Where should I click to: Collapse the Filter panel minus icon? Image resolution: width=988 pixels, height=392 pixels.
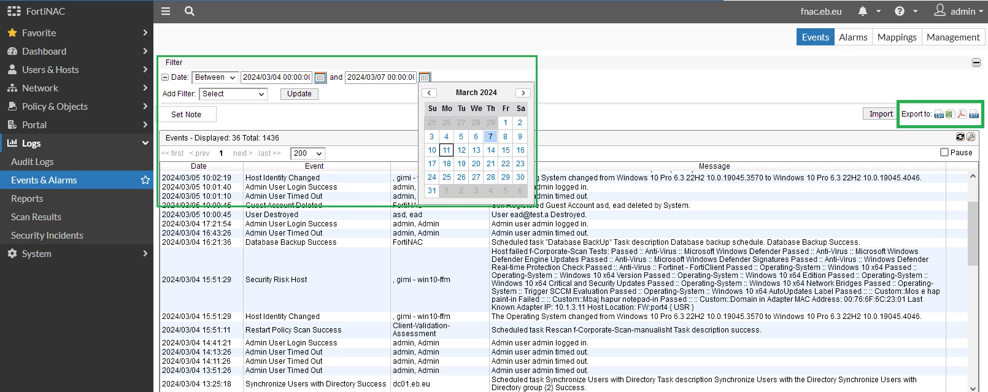(x=976, y=63)
